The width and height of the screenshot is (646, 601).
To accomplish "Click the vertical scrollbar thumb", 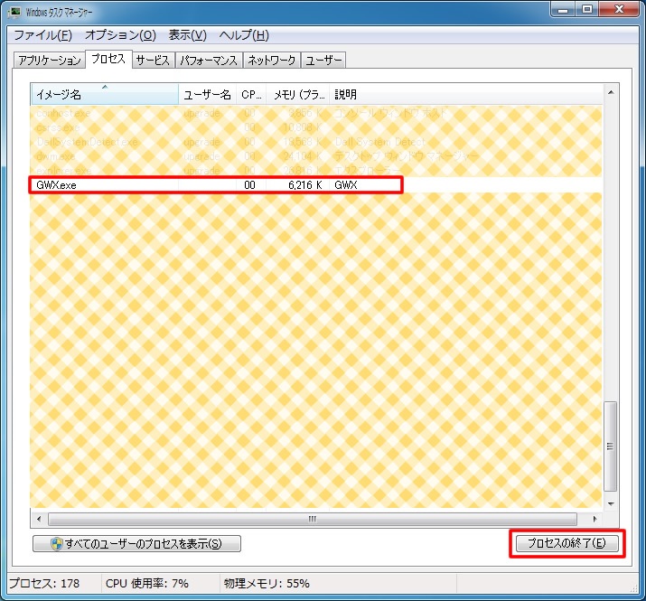I will (610, 446).
